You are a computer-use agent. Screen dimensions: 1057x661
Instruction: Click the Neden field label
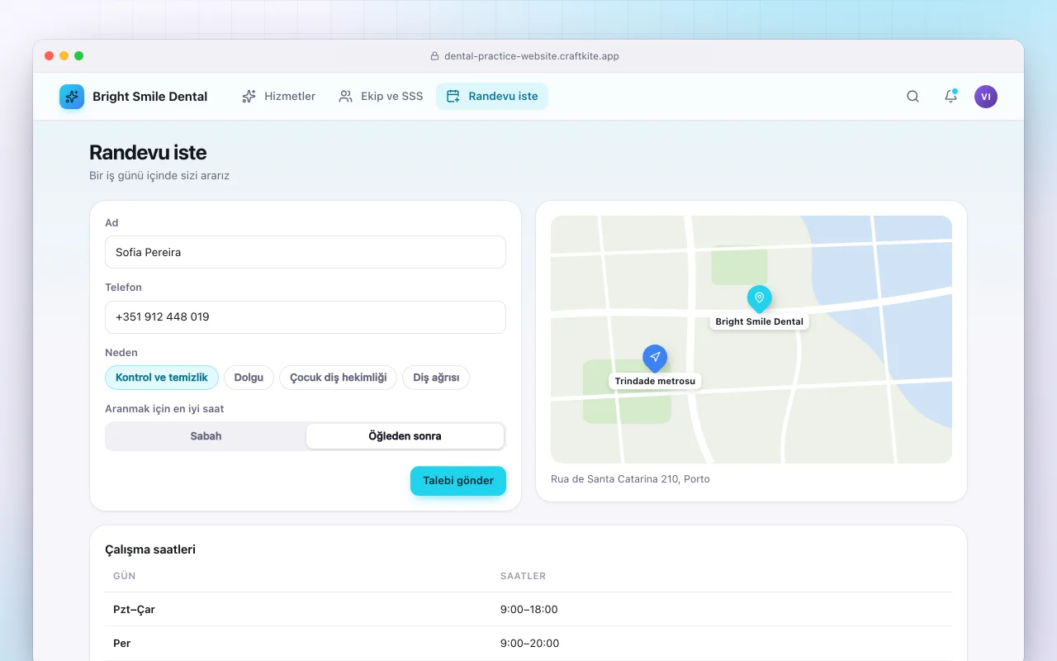[121, 353]
